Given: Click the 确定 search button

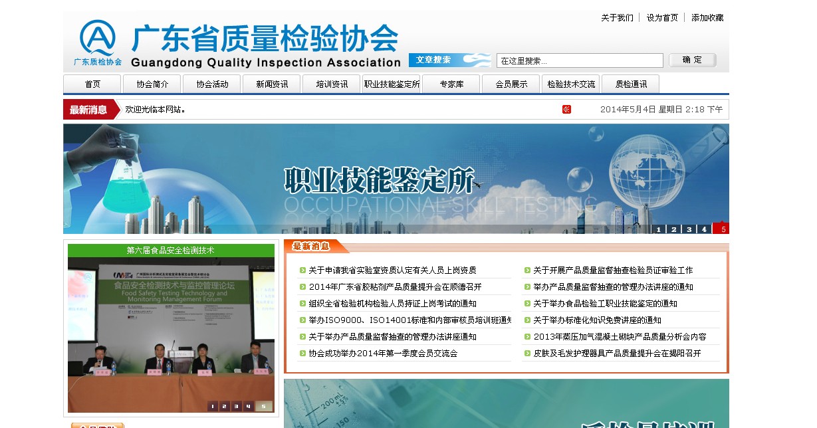Looking at the screenshot, I should tap(692, 60).
